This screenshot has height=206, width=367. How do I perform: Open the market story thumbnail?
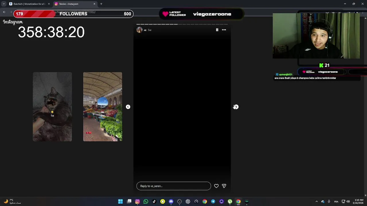pos(102,106)
